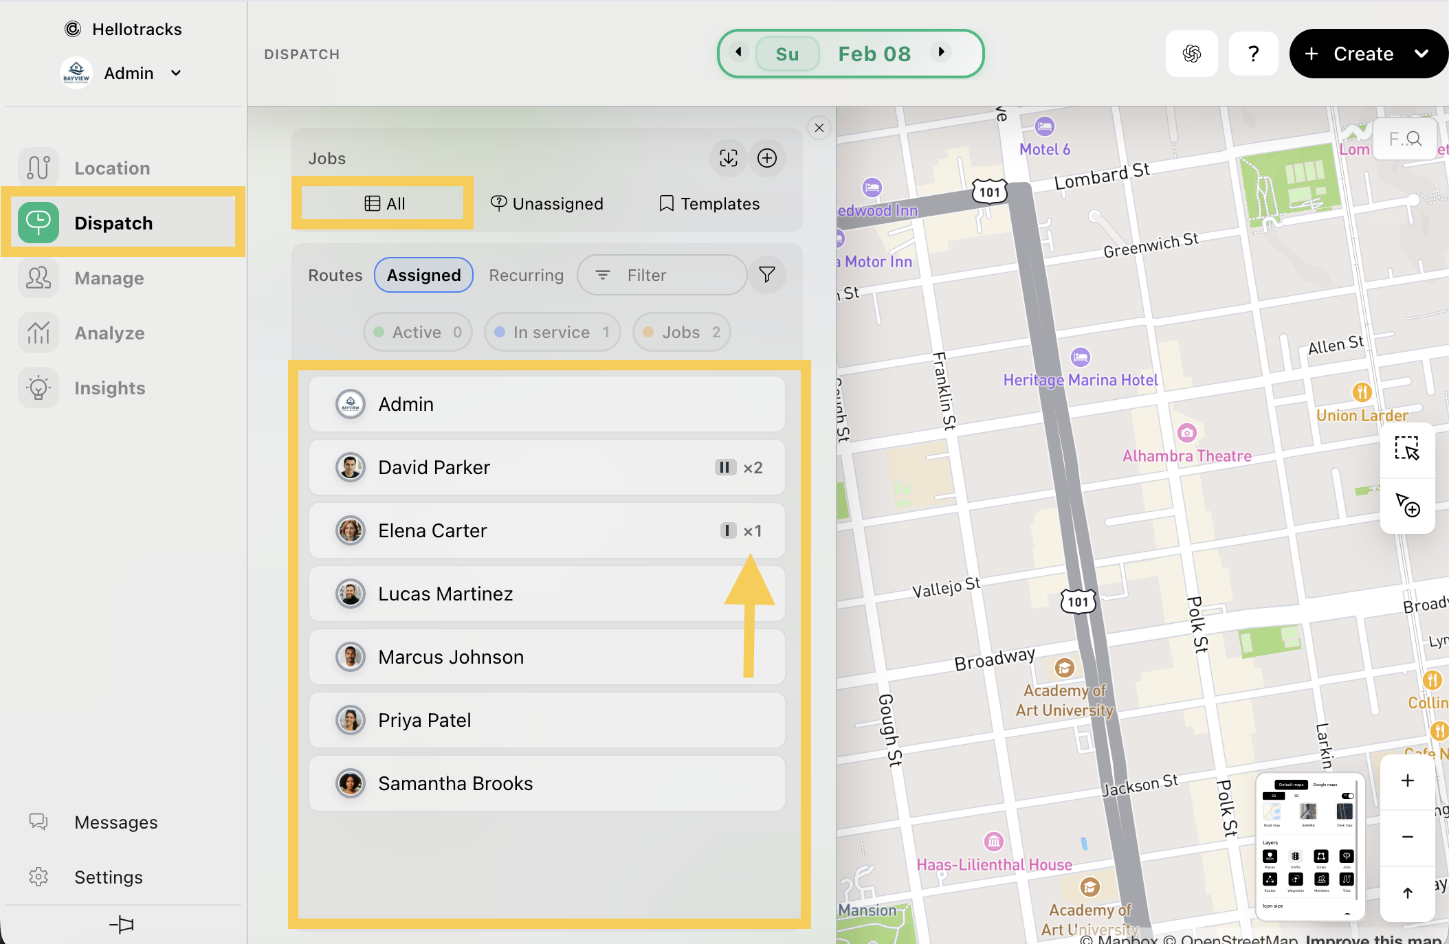Click the add job plus icon

pos(767,159)
